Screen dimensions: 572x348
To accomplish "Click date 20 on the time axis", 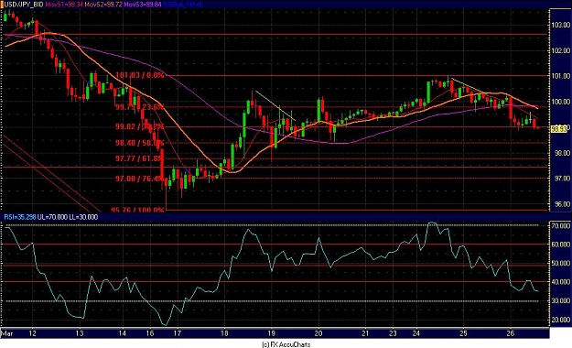I will [318, 333].
